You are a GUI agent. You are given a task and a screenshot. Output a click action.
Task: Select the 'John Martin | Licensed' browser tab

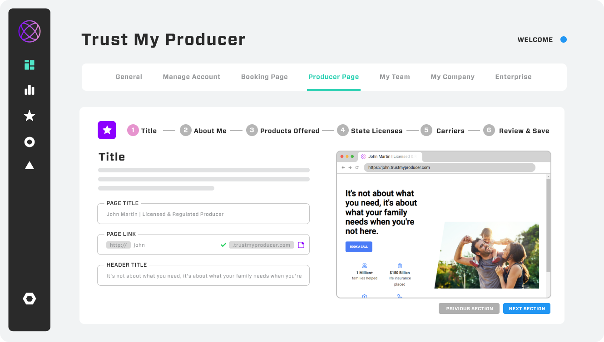(x=390, y=156)
